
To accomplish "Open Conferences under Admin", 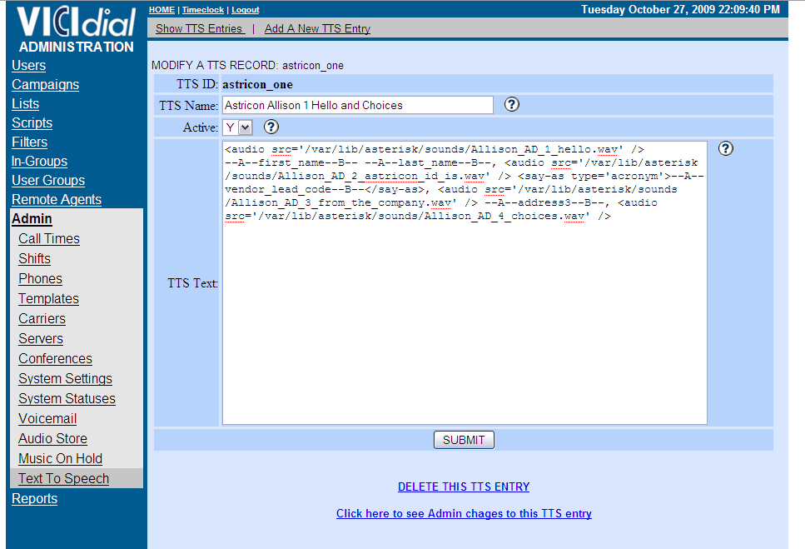I will pos(55,358).
